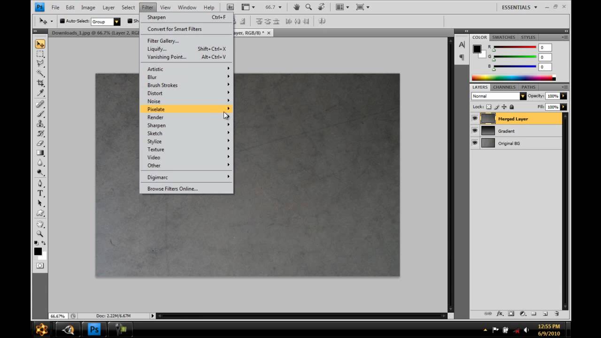Open the Blur submenu

pyautogui.click(x=186, y=77)
